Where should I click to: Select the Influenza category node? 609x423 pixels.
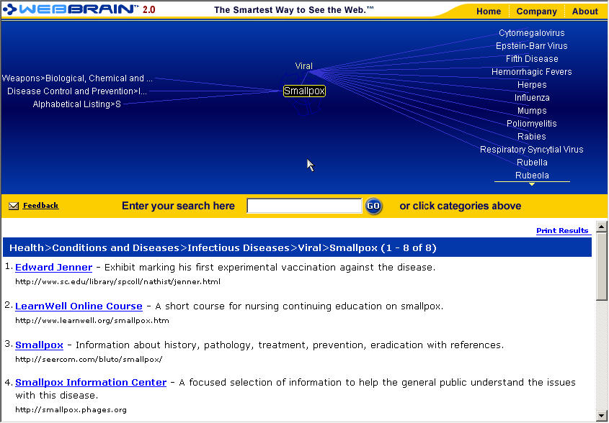532,98
